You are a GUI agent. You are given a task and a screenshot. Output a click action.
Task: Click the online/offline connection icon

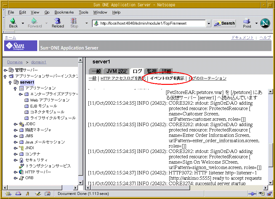pos(252,194)
